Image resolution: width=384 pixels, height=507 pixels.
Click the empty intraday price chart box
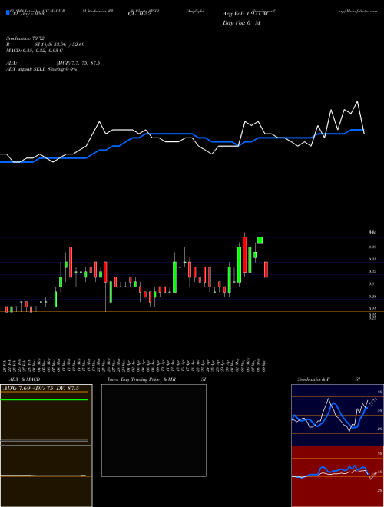[x=154, y=430]
